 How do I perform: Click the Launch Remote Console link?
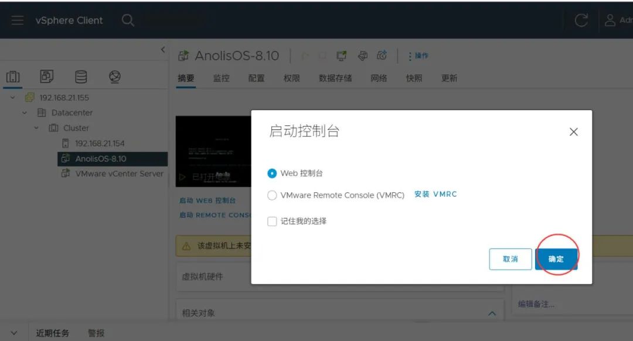(x=215, y=215)
